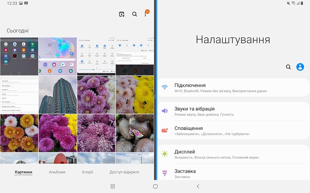Switch to the Доступ відкрито tab
310x193 pixels.
124,172
